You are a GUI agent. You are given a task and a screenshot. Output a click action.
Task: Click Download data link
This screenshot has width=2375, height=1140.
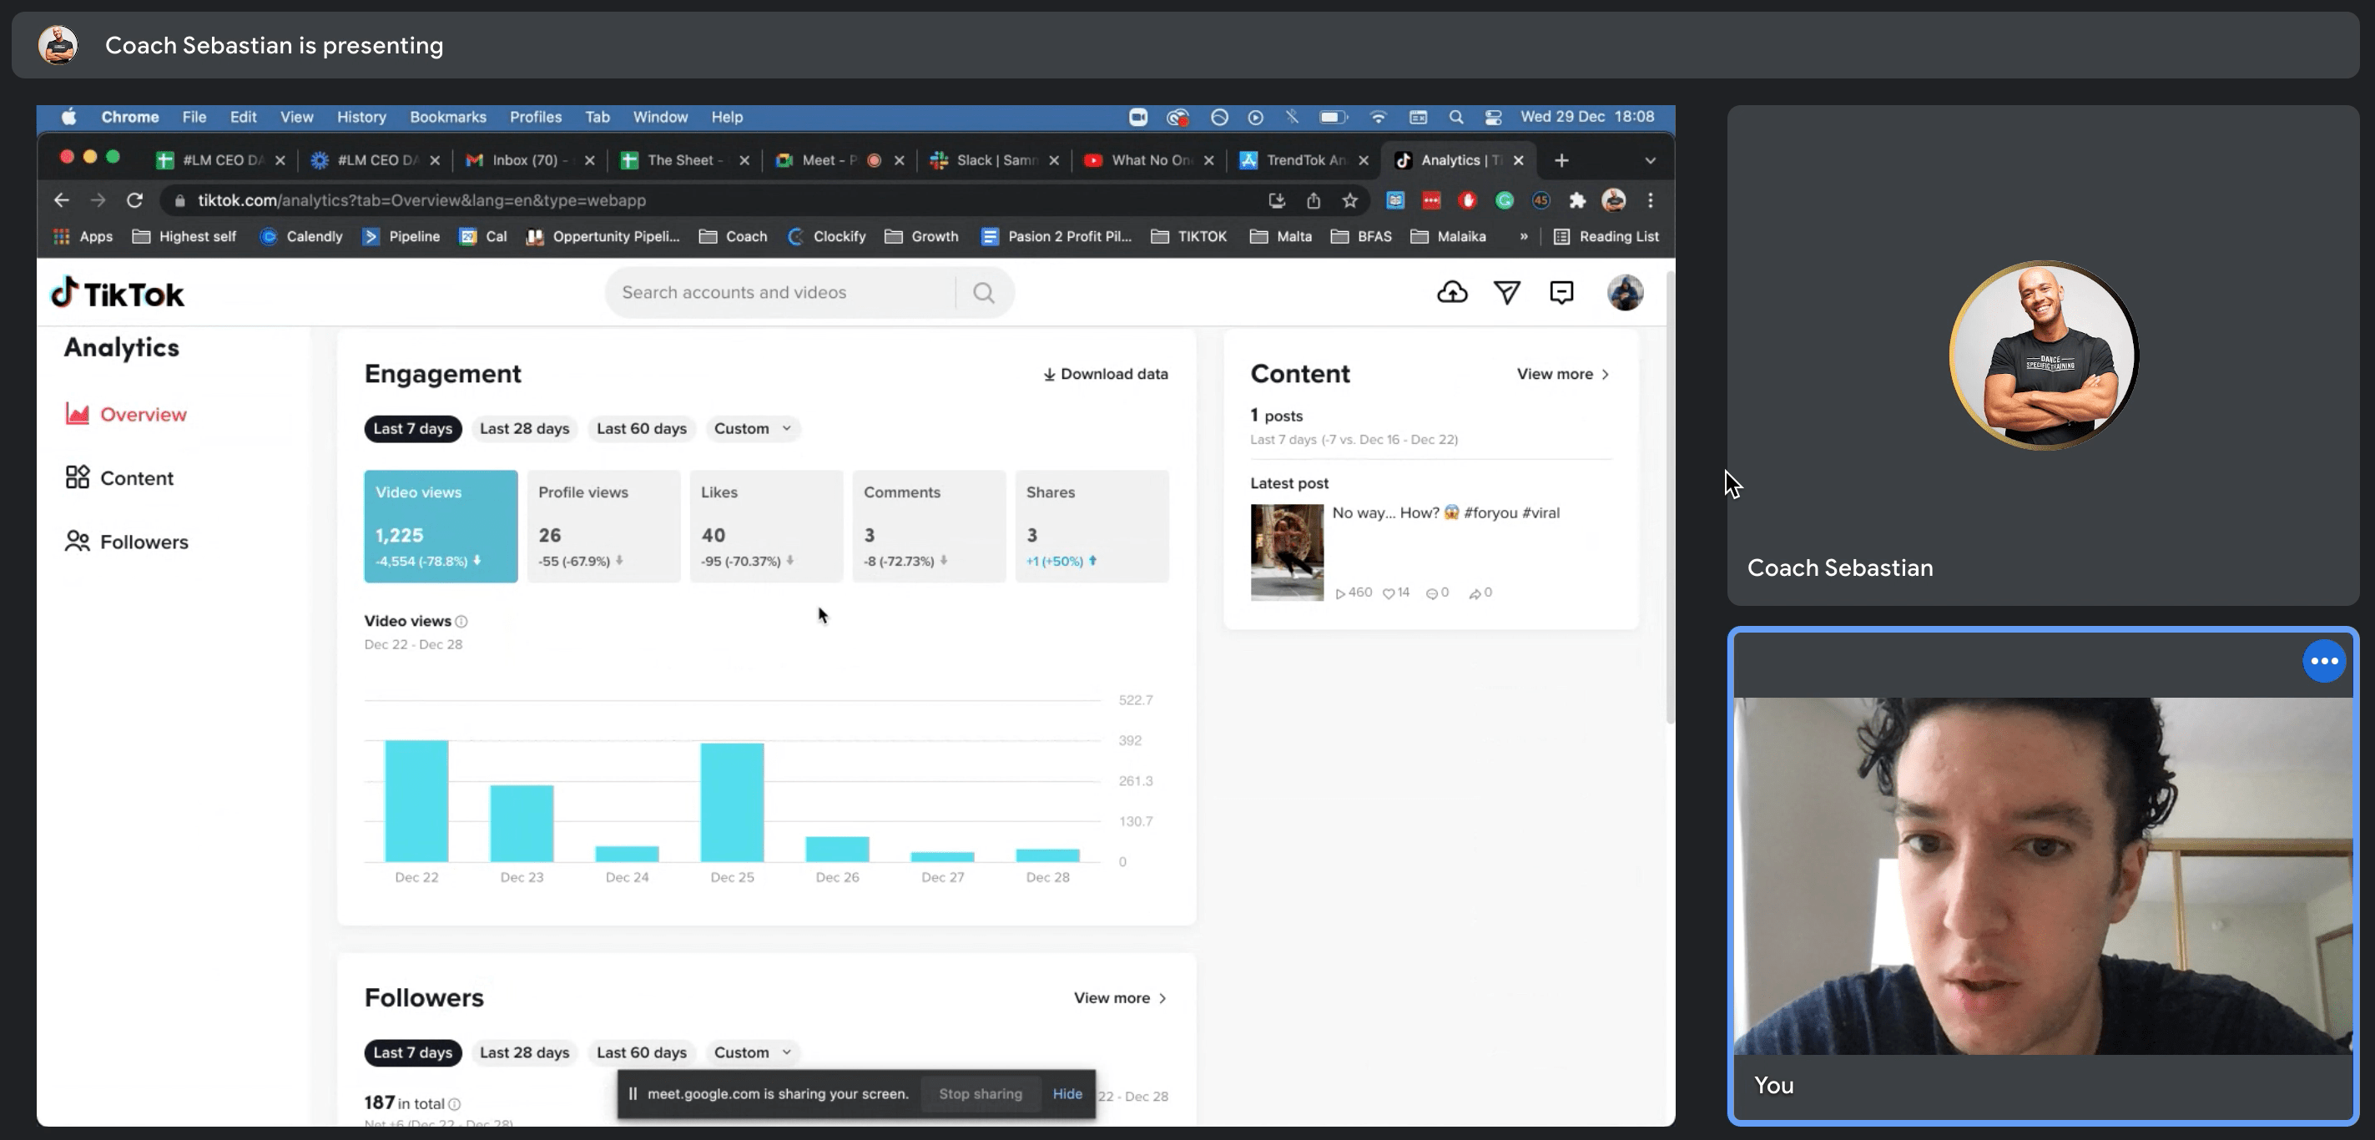(1105, 374)
